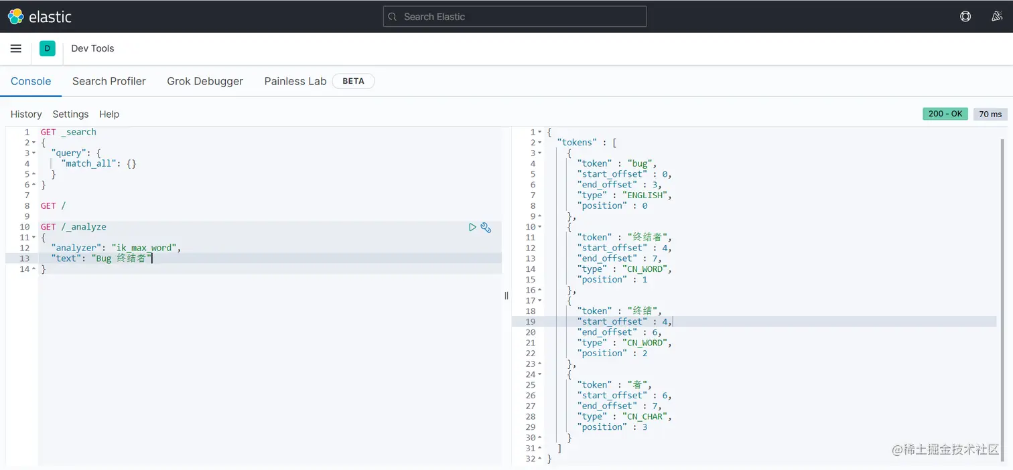Viewport: 1013px width, 470px height.
Task: Click the panel resize handle
Action: click(506, 295)
